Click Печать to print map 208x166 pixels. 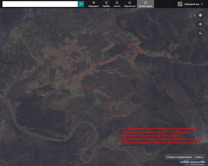tap(117, 4)
